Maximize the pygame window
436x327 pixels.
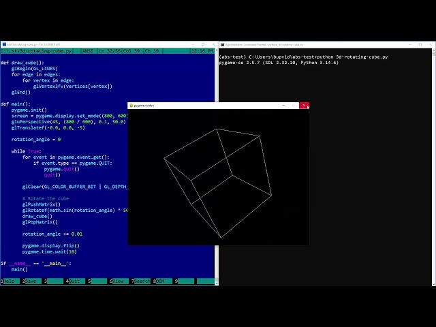[x=294, y=106]
